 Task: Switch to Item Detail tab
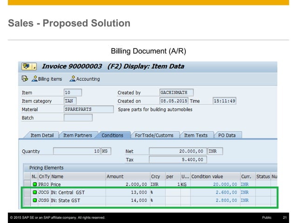[x=42, y=135]
